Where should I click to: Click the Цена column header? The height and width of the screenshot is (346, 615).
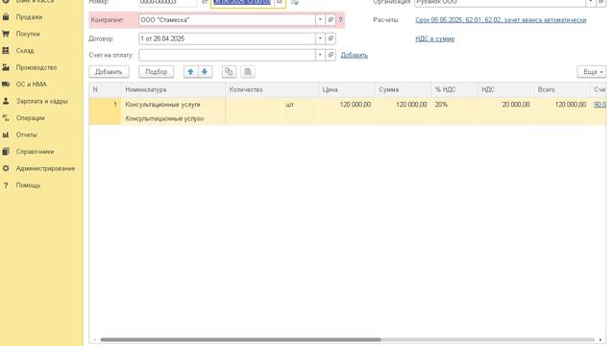pyautogui.click(x=347, y=89)
